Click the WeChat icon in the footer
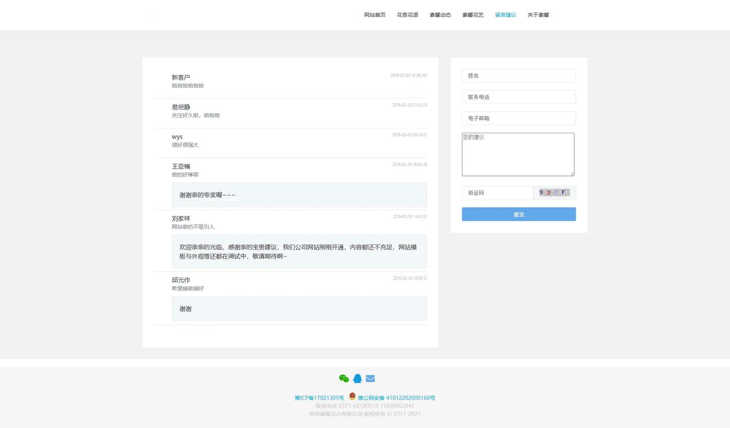Screen dimensions: 730x428 (344, 378)
